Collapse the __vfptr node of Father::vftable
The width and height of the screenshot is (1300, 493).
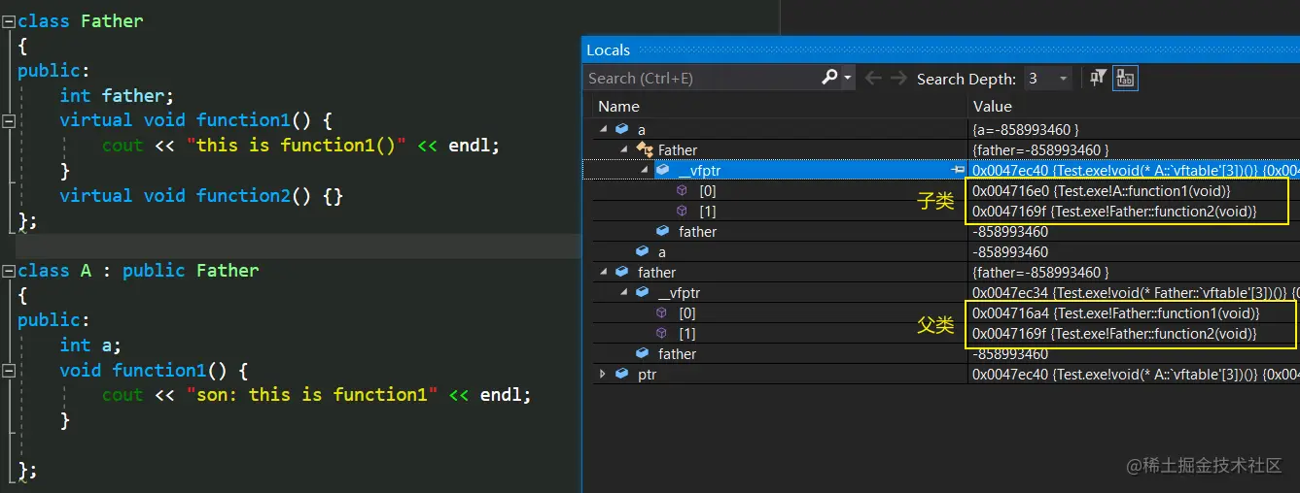623,292
